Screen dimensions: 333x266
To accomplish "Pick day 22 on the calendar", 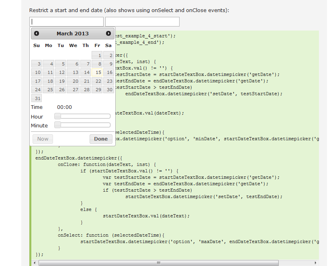I will coord(97,81).
